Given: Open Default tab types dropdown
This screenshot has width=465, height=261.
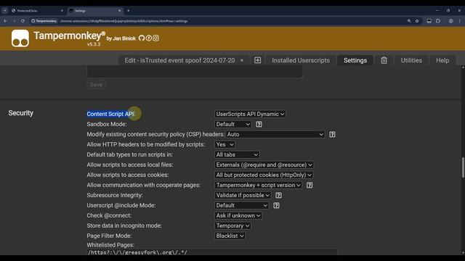Looking at the screenshot, I should 237,154.
